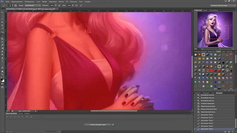The width and height of the screenshot is (237, 133).
Task: Select the Clone Stamp tool
Action: click(x=2, y=38)
